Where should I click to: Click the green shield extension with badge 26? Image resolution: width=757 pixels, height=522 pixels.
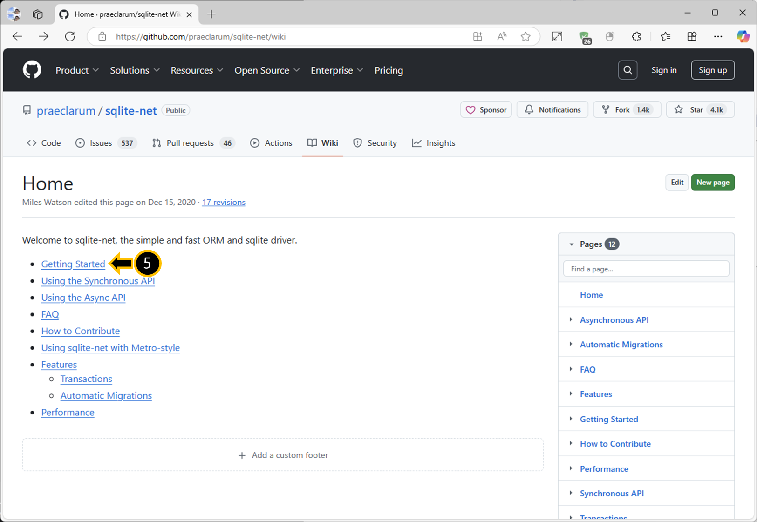[x=585, y=37]
